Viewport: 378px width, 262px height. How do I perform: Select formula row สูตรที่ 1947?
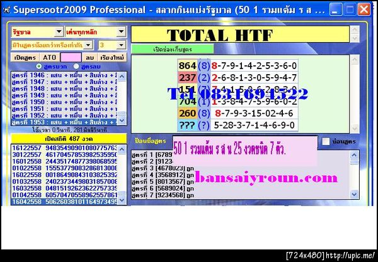tap(64, 82)
